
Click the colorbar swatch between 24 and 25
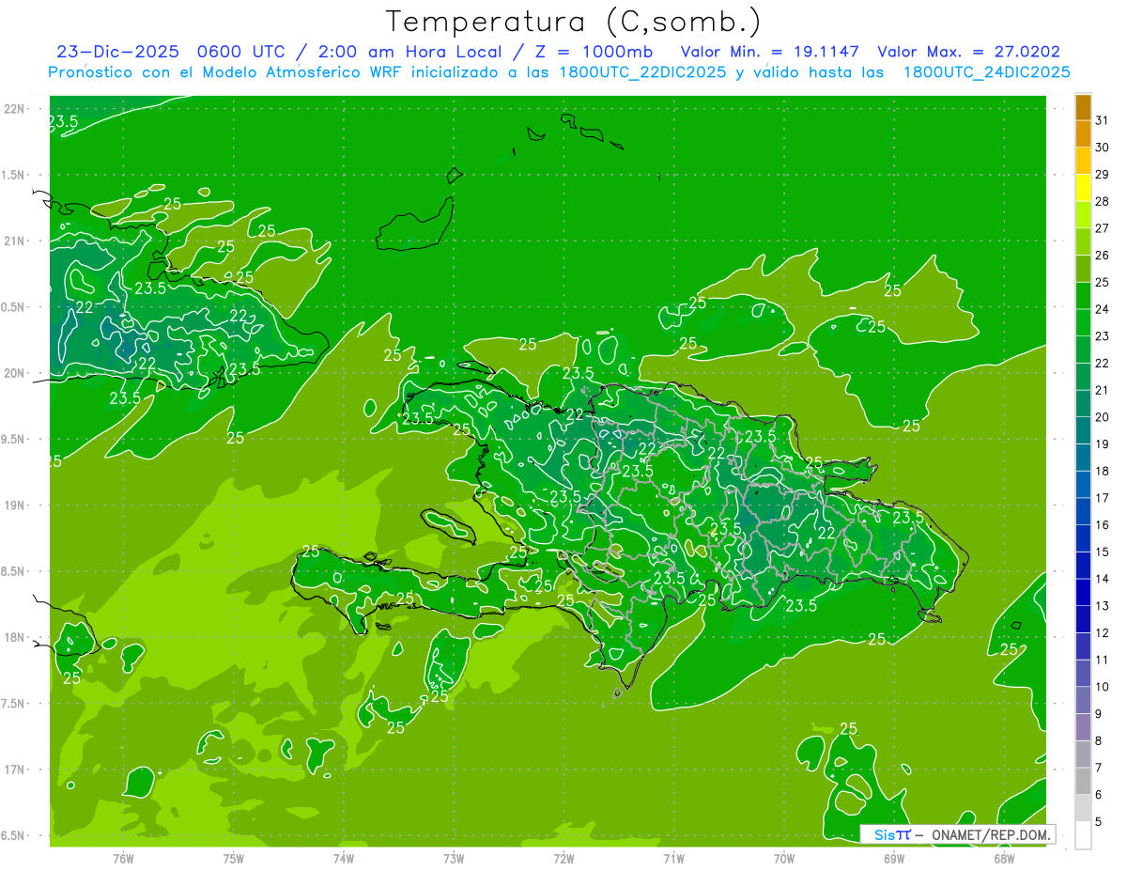[1083, 296]
